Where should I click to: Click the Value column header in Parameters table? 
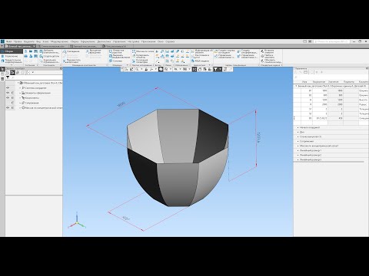pos(333,81)
